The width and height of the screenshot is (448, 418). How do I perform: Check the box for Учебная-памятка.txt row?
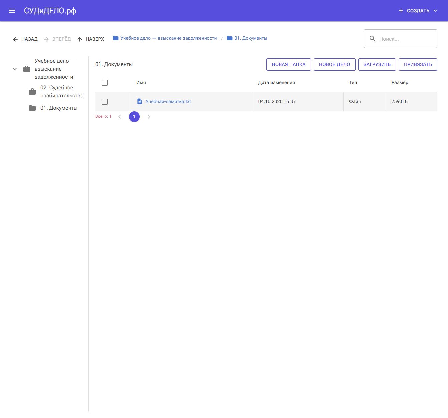105,102
